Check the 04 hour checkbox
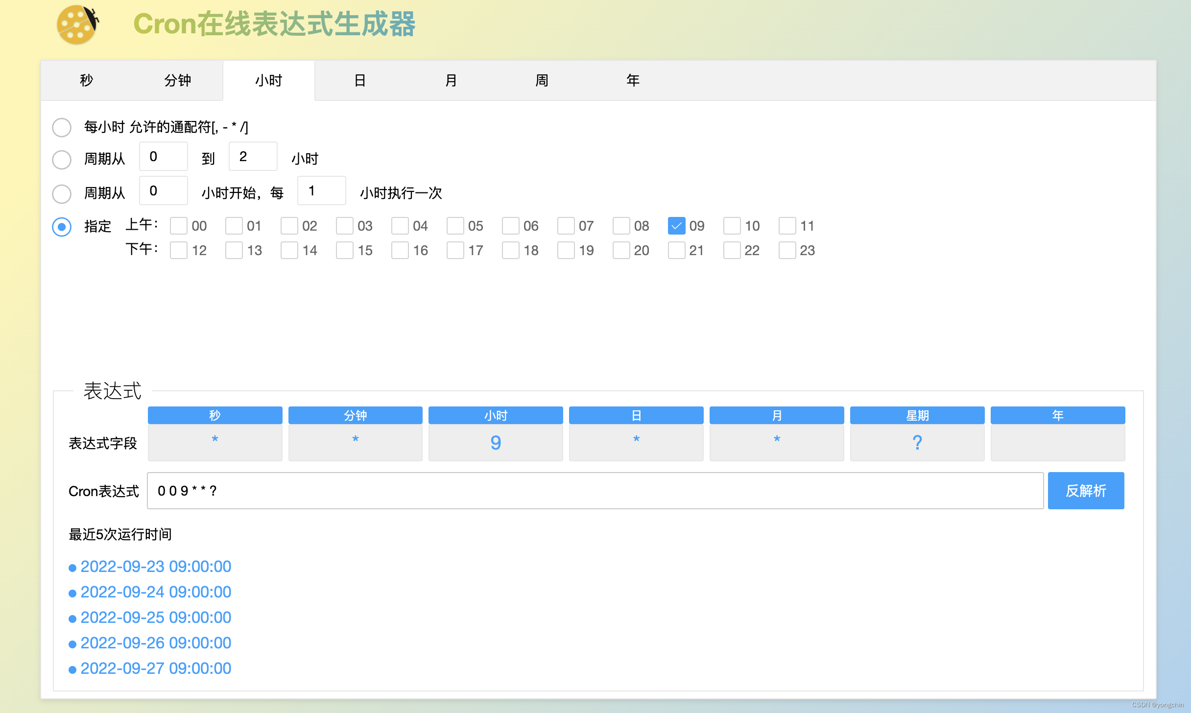1191x713 pixels. click(400, 226)
